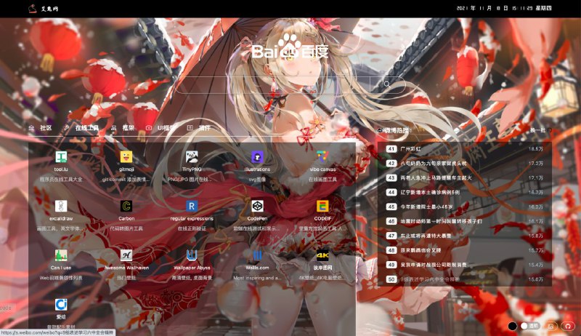This screenshot has width=581, height=336.
Task: Open the excalidraw drawing tool icon
Action: coord(61,206)
